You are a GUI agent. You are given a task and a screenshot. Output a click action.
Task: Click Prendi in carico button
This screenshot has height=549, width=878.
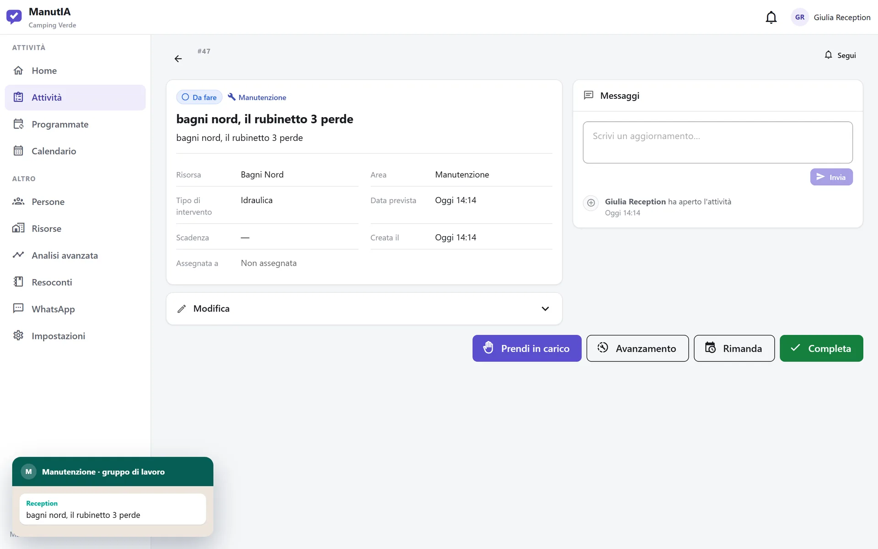527,348
